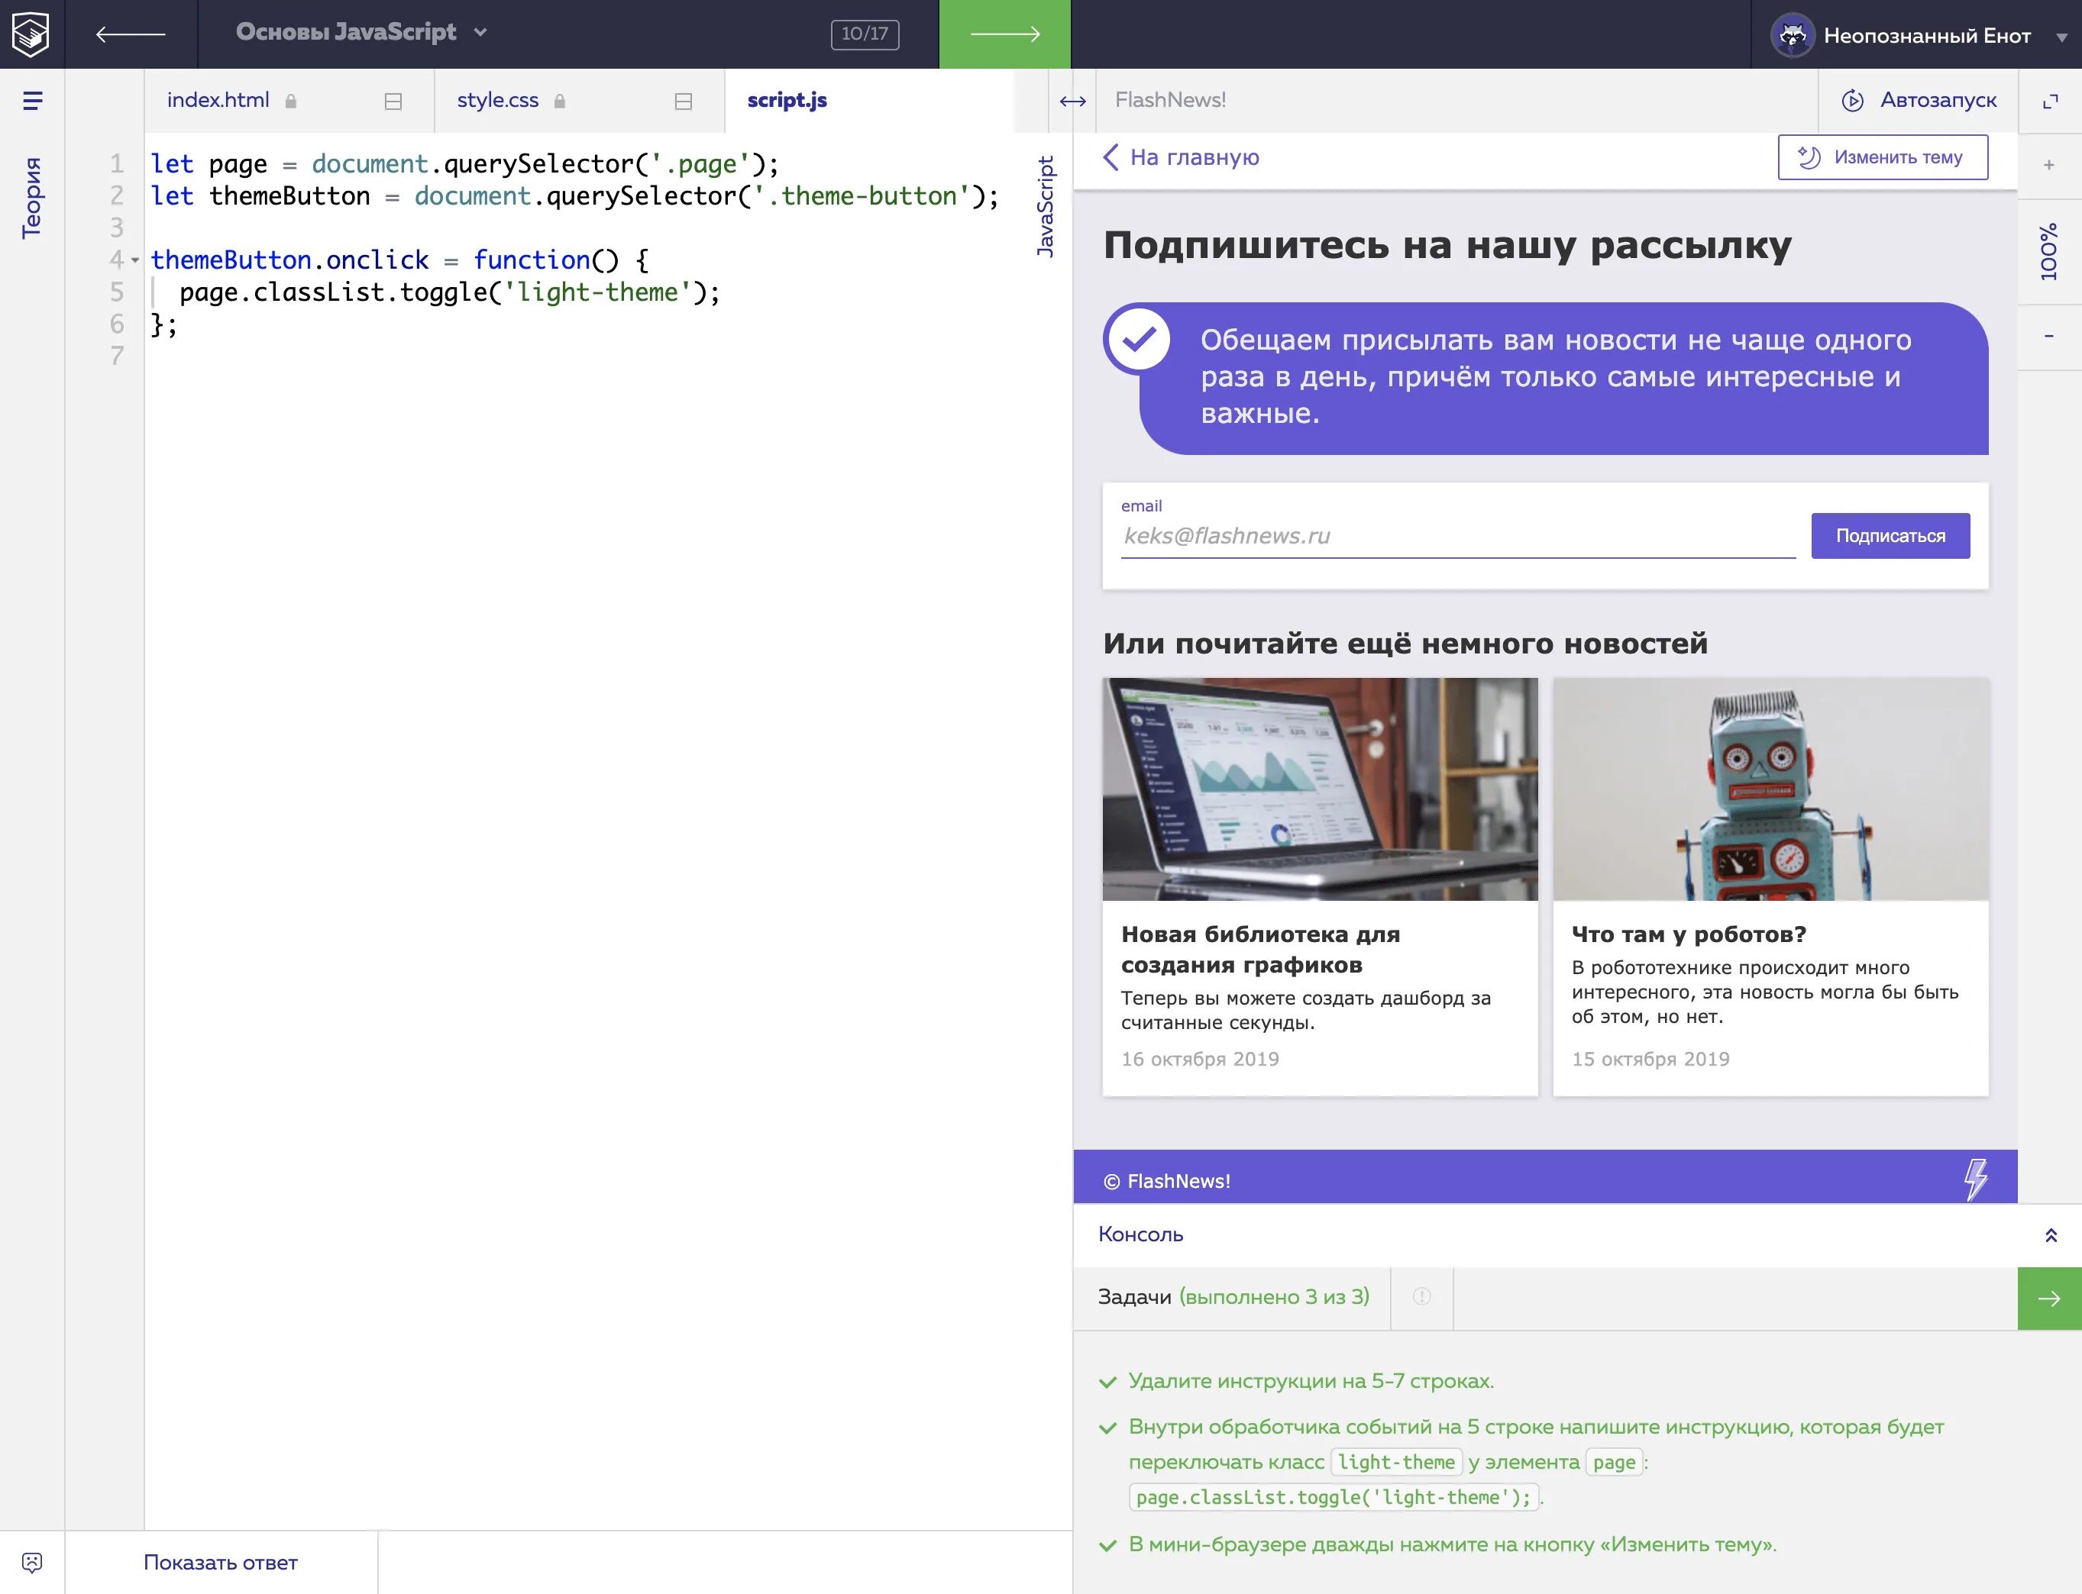Open the hamburger menu in left sidebar
This screenshot has width=2082, height=1594.
point(32,101)
